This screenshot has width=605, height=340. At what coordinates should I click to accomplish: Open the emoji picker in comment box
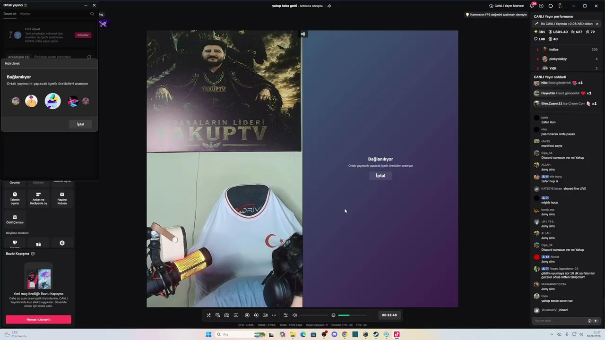589,321
